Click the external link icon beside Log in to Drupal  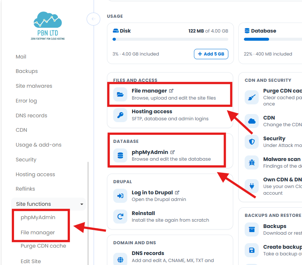pyautogui.click(x=177, y=192)
